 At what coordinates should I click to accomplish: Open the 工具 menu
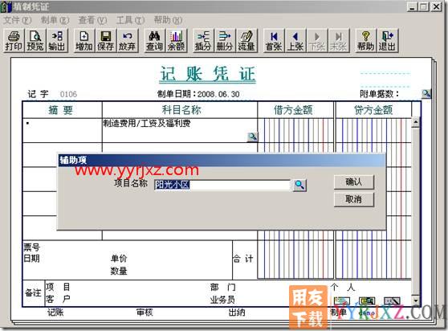coord(130,20)
